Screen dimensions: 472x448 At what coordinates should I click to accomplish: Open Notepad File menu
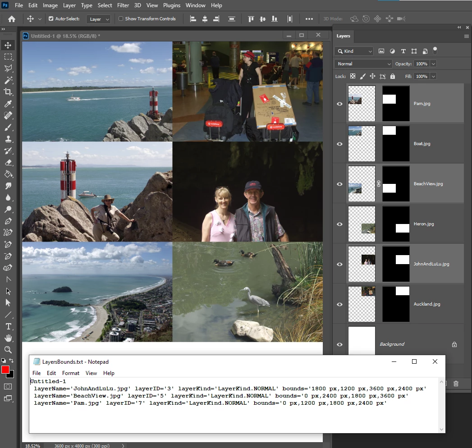pos(37,373)
